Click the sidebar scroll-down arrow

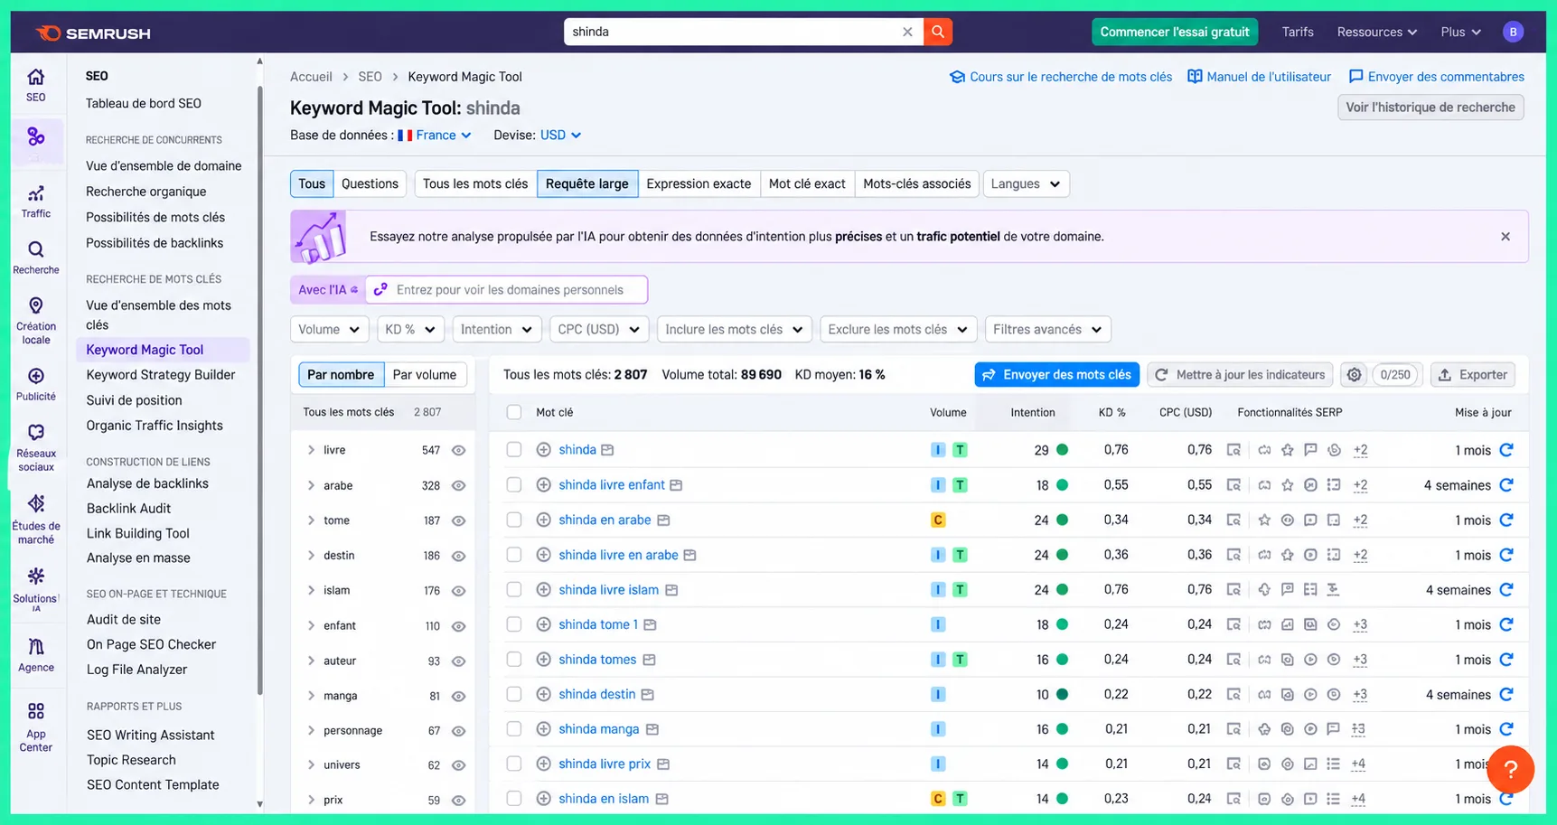point(259,803)
